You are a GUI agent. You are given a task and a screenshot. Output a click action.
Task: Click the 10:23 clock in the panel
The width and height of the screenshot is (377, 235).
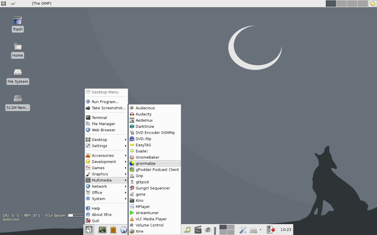pos(286,230)
